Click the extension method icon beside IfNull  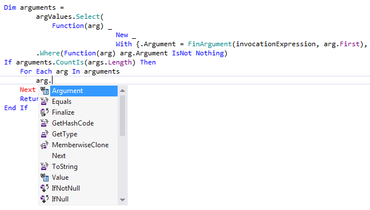45,199
